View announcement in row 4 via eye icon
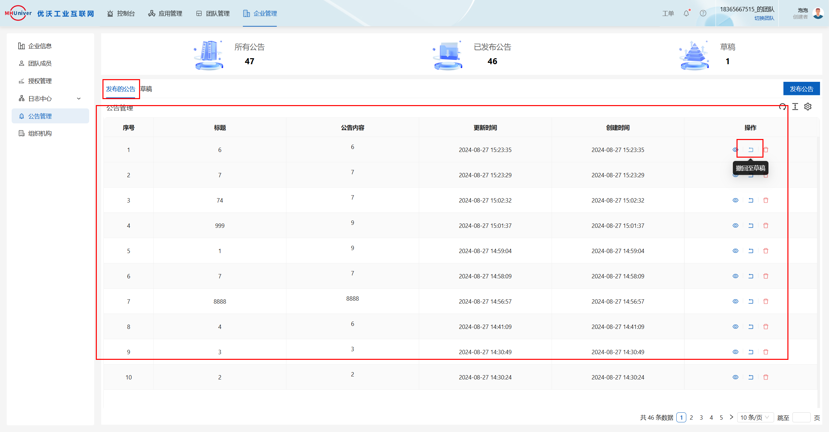Image resolution: width=829 pixels, height=432 pixels. point(736,225)
